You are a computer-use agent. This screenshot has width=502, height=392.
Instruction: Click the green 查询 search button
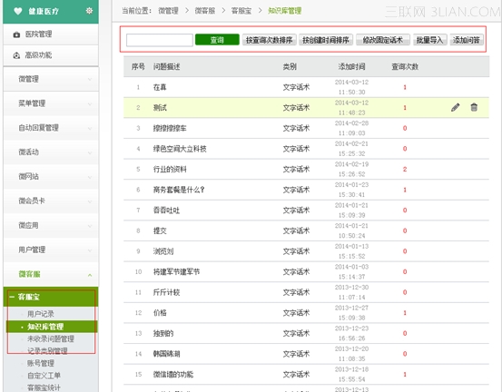click(x=217, y=40)
